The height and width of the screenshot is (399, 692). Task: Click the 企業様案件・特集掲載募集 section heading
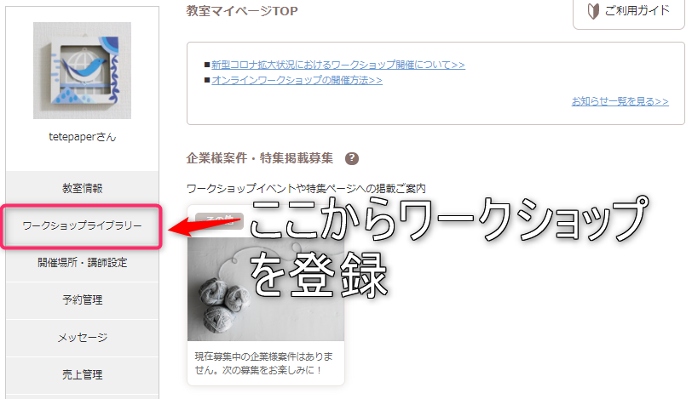pyautogui.click(x=259, y=158)
